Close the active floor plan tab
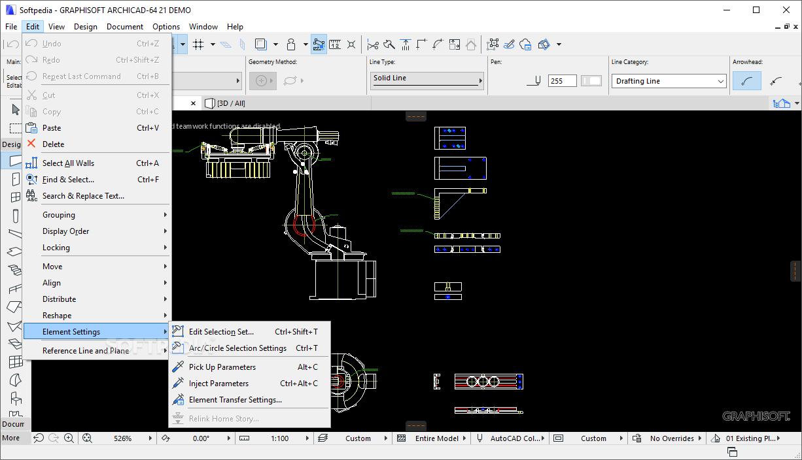802x460 pixels. 194,103
